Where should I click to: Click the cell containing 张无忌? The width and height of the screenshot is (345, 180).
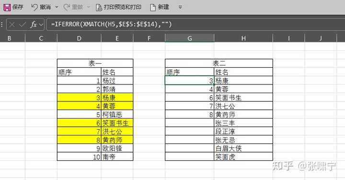(x=243, y=140)
